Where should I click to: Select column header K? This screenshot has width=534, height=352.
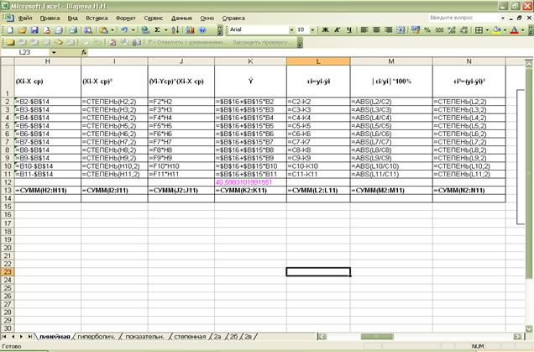tap(250, 61)
